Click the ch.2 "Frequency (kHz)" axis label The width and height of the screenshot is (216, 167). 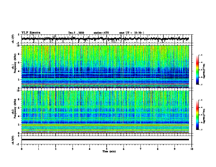15,109
